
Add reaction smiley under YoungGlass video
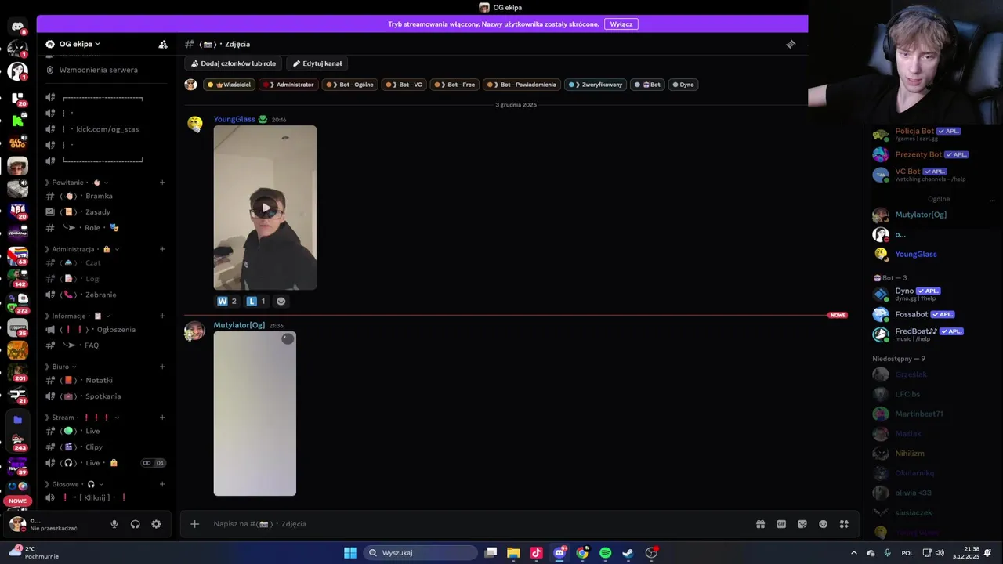click(x=281, y=301)
